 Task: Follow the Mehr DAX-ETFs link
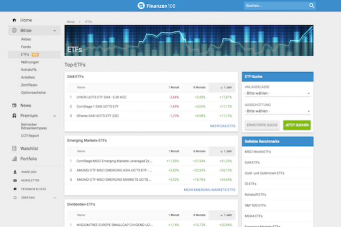(x=223, y=126)
